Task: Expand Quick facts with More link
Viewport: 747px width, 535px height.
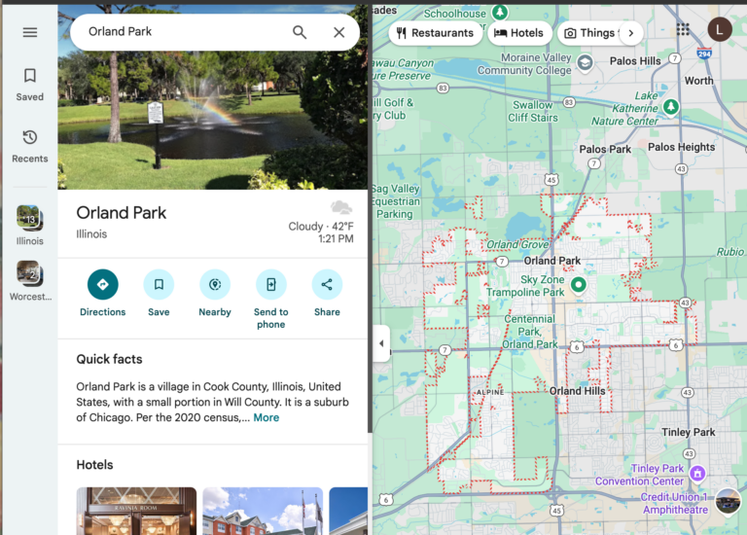Action: coord(266,417)
